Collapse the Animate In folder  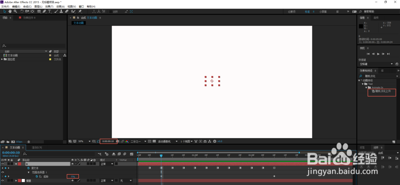pos(366,88)
